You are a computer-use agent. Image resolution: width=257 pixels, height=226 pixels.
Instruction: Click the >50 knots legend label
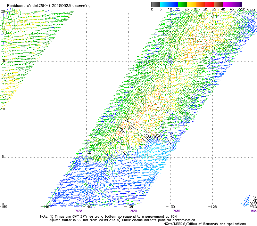(247, 9)
